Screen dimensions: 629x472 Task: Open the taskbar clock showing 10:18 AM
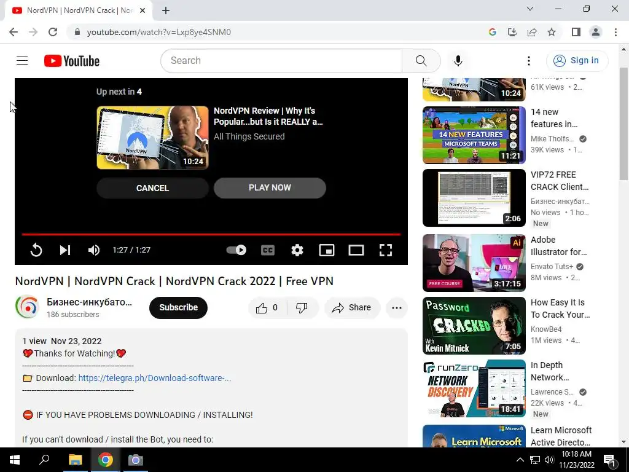[577, 460]
